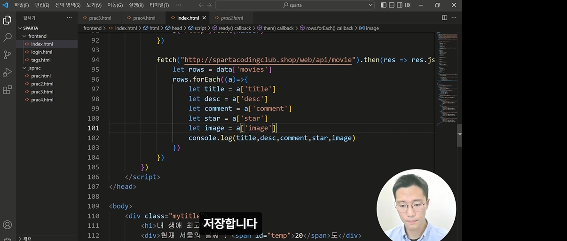Click the closing </script> tag
The height and width of the screenshot is (241, 567).
coord(142,177)
